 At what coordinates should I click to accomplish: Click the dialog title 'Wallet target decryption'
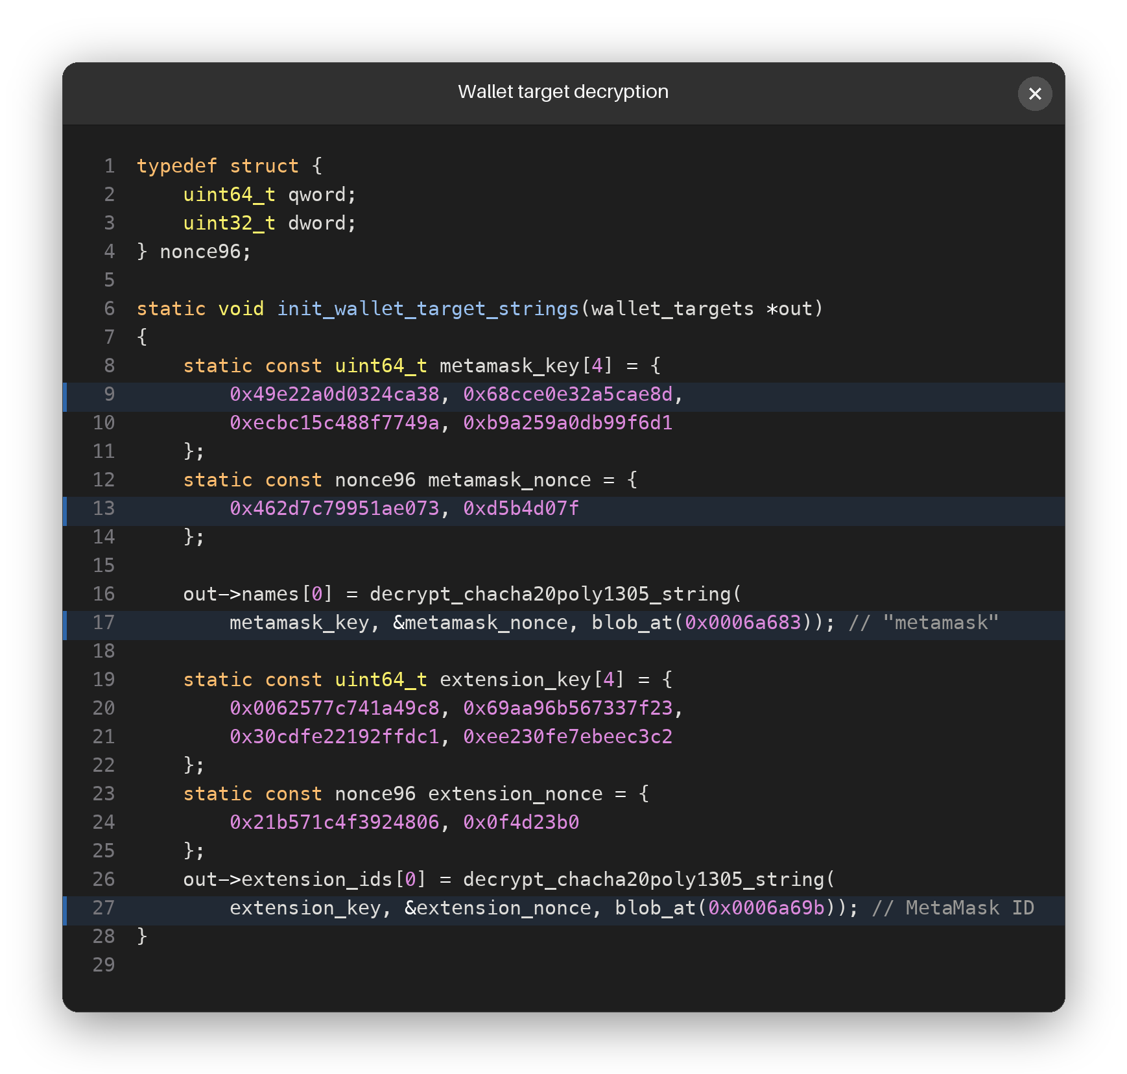[563, 92]
